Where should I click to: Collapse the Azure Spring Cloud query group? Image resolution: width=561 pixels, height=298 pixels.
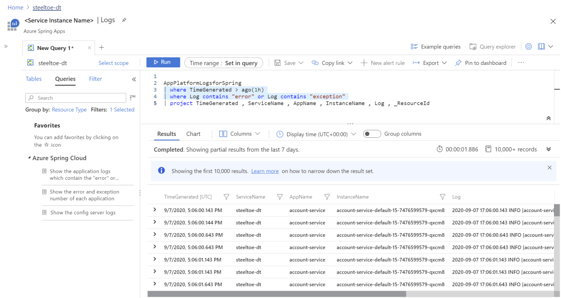[x=29, y=158]
